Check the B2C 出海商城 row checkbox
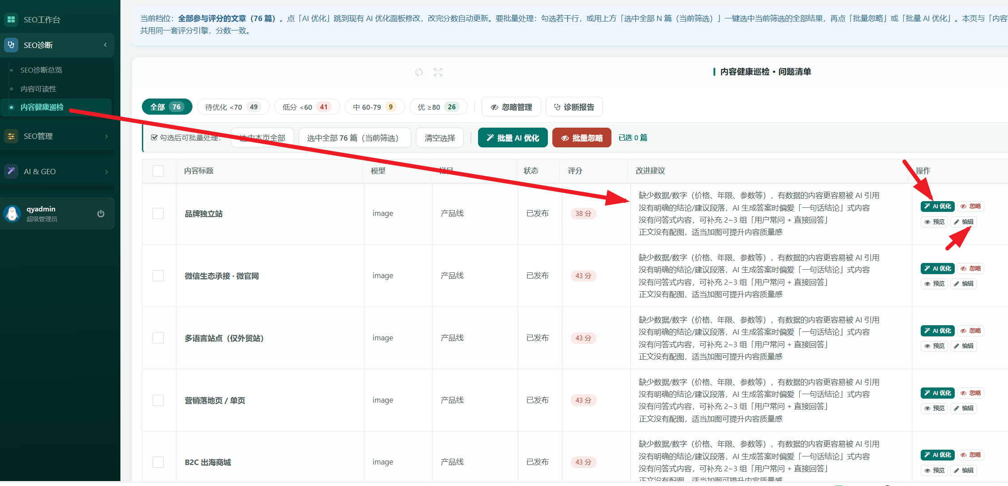 [x=158, y=462]
